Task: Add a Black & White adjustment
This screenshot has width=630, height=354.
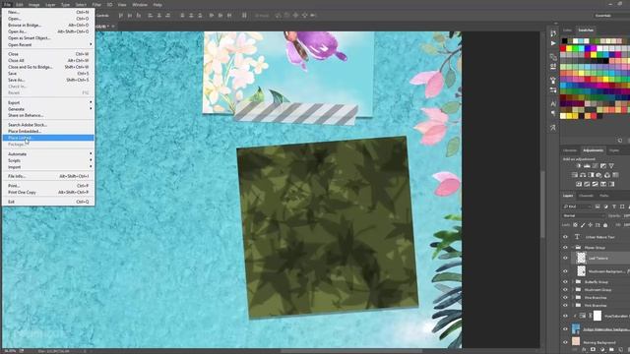Action: pos(591,175)
